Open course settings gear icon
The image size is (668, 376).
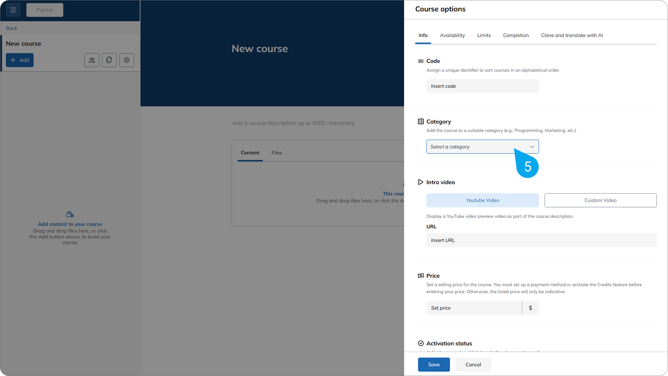[x=127, y=60]
